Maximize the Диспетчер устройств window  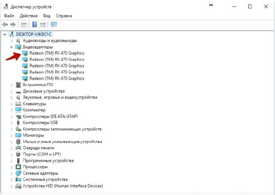pyautogui.click(x=250, y=7)
